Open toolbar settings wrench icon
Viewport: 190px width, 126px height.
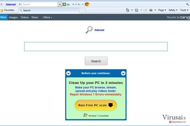pyautogui.click(x=188, y=5)
